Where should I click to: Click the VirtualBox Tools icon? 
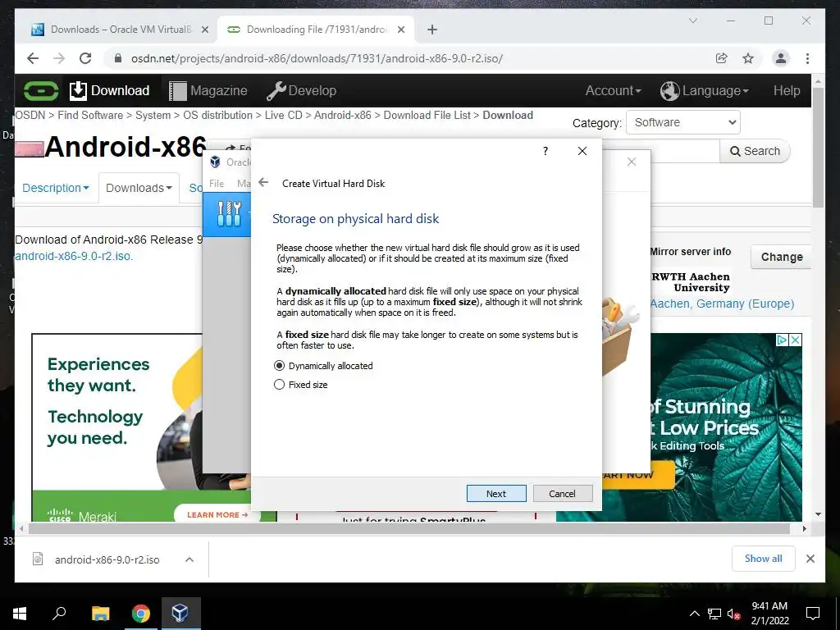(230, 213)
